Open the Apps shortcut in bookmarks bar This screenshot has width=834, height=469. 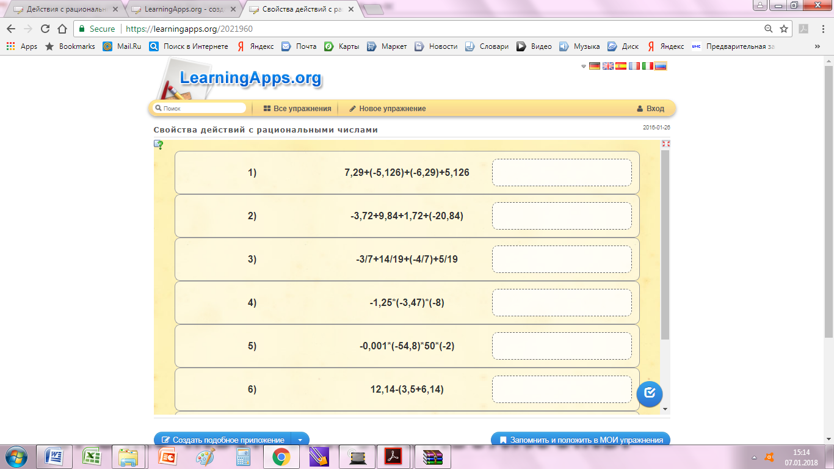(22, 46)
